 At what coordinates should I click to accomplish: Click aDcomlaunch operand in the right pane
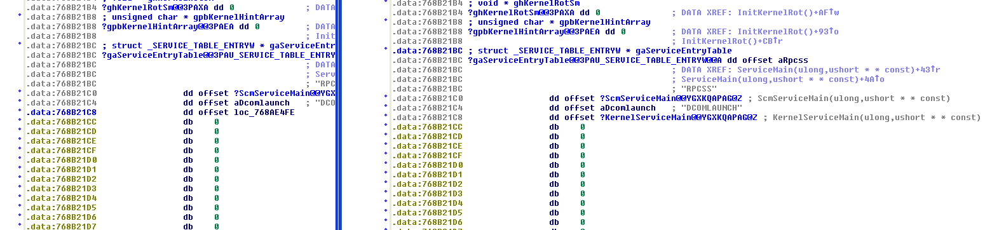627,108
